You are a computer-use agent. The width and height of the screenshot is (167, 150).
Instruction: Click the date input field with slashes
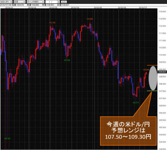[51, 2]
